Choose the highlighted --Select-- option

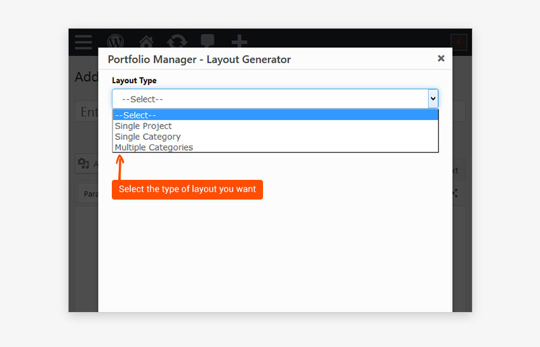(275, 115)
